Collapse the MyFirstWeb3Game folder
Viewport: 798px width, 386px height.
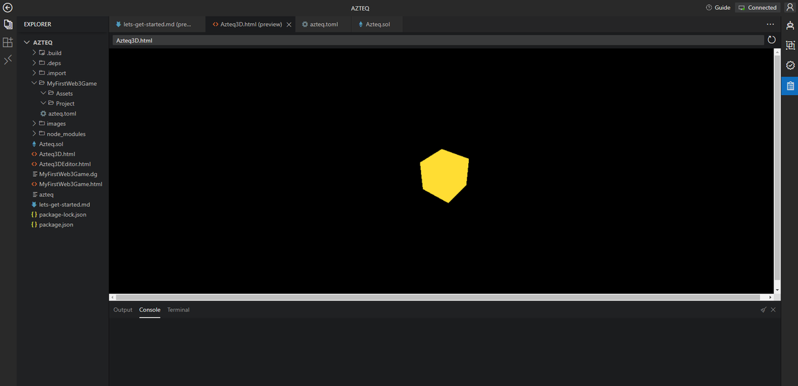[35, 83]
